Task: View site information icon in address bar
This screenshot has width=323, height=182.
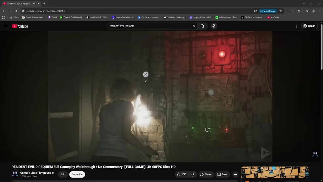Action: (23, 11)
